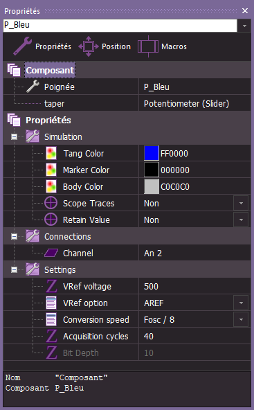
Task: Click the Composant section stack icon
Action: 14,70
